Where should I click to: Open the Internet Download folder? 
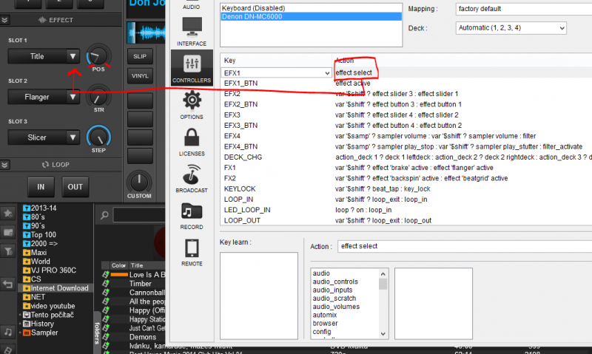pyautogui.click(x=56, y=288)
